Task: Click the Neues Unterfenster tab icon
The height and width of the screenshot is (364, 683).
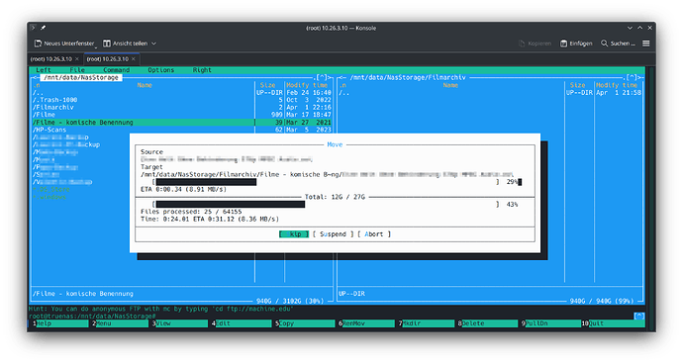Action: click(x=38, y=44)
